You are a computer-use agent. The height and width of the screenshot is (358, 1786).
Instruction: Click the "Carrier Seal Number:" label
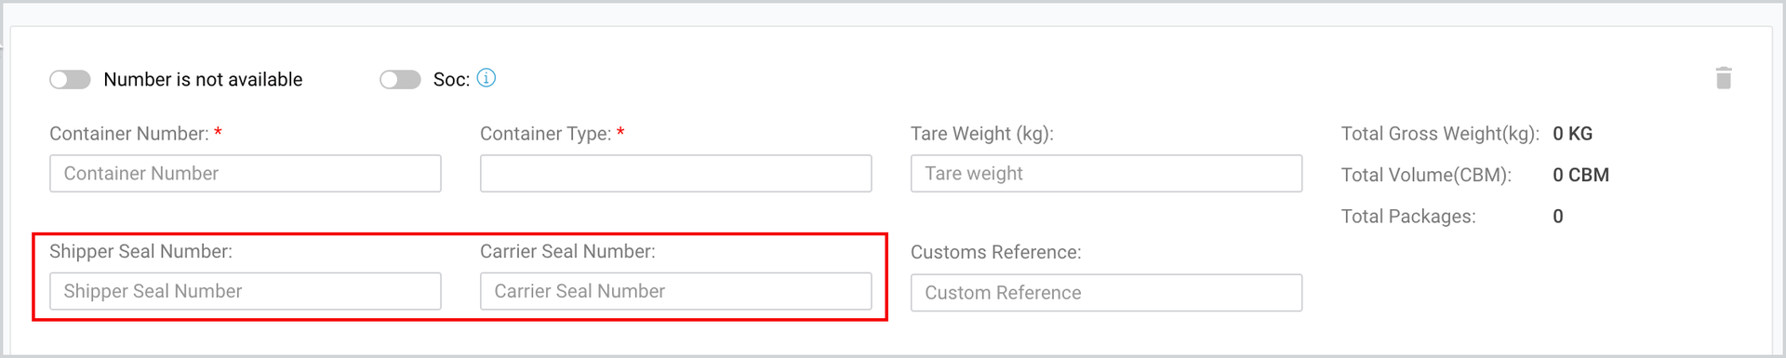coord(567,251)
